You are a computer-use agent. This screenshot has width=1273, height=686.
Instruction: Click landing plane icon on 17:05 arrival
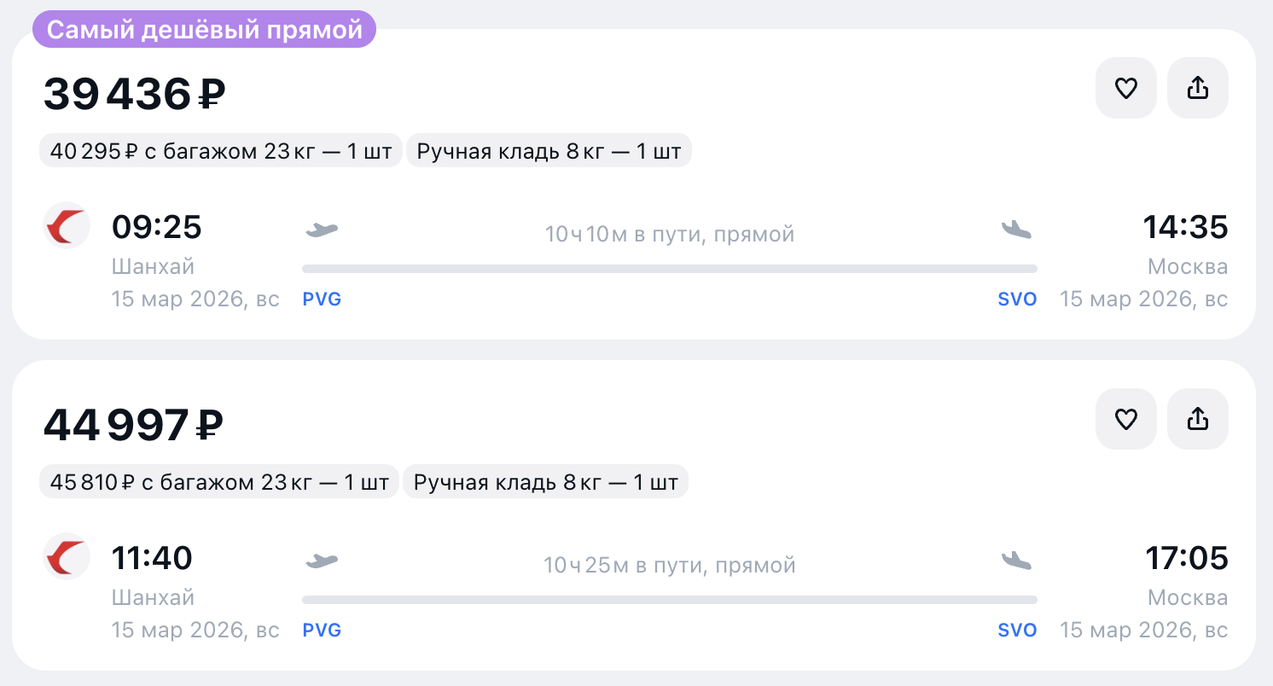(x=1016, y=561)
